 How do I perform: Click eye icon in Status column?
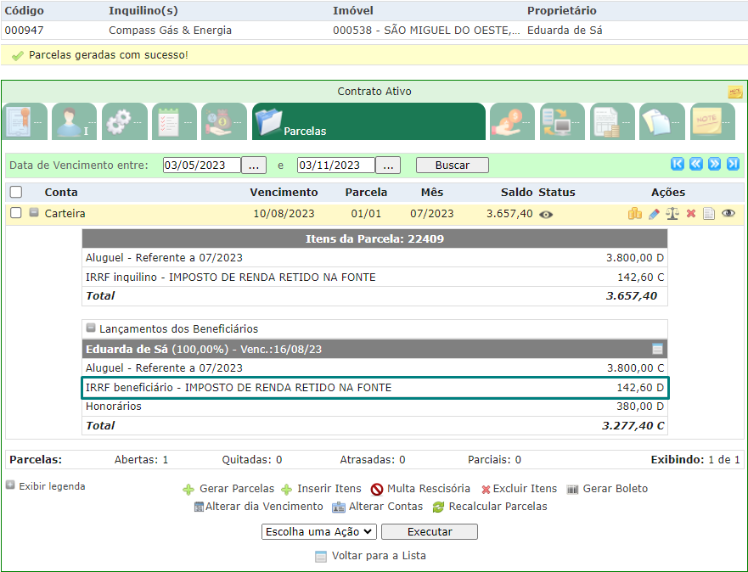(x=546, y=215)
